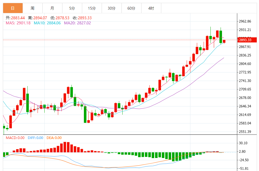Image resolution: width=259 pixels, height=171 pixels.
Task: Click the closing price 收 2893.33 value
Action: (85, 18)
